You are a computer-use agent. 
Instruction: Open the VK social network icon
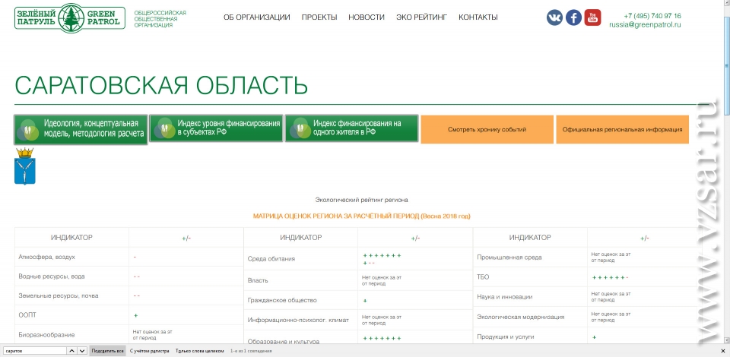click(554, 17)
